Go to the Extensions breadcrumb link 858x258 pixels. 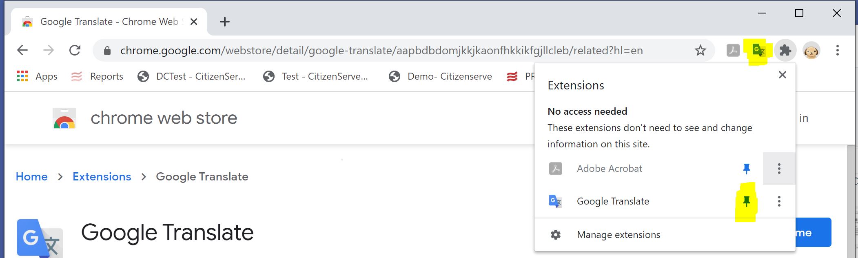click(102, 177)
